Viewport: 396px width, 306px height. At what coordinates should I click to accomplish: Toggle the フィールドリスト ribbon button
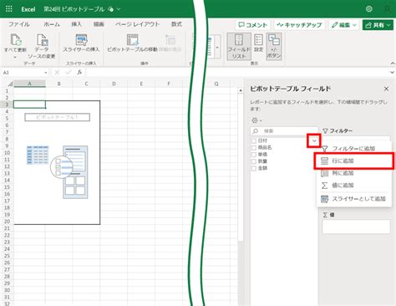[239, 46]
